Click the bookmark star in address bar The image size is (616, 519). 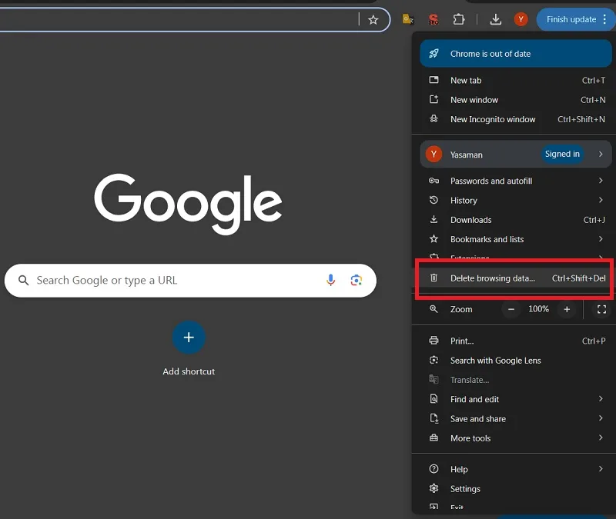(373, 20)
